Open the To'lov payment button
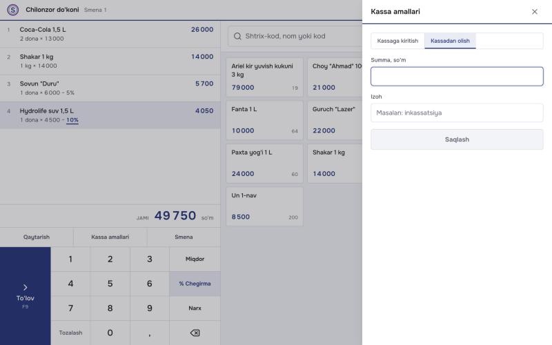552x345 pixels. (26, 296)
